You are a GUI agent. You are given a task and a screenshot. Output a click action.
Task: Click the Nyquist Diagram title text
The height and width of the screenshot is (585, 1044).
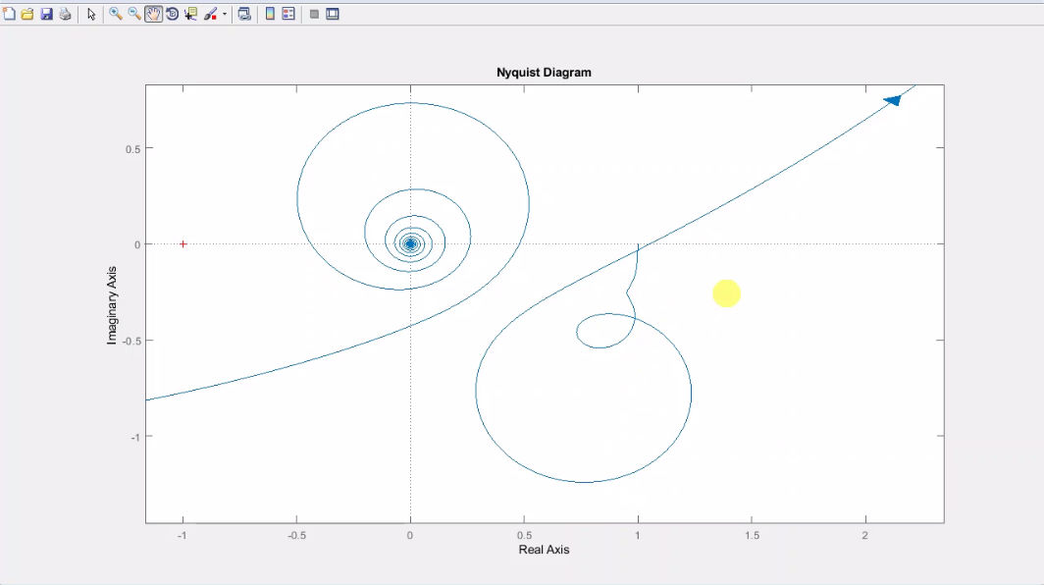544,73
